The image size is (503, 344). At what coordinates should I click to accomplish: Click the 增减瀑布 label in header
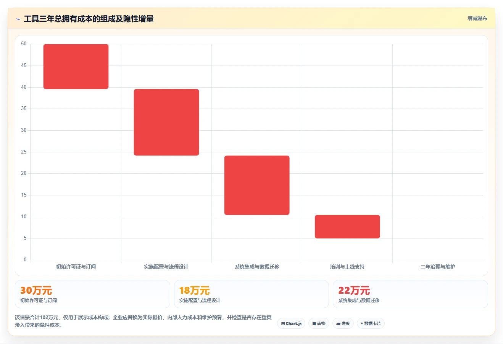(x=477, y=18)
